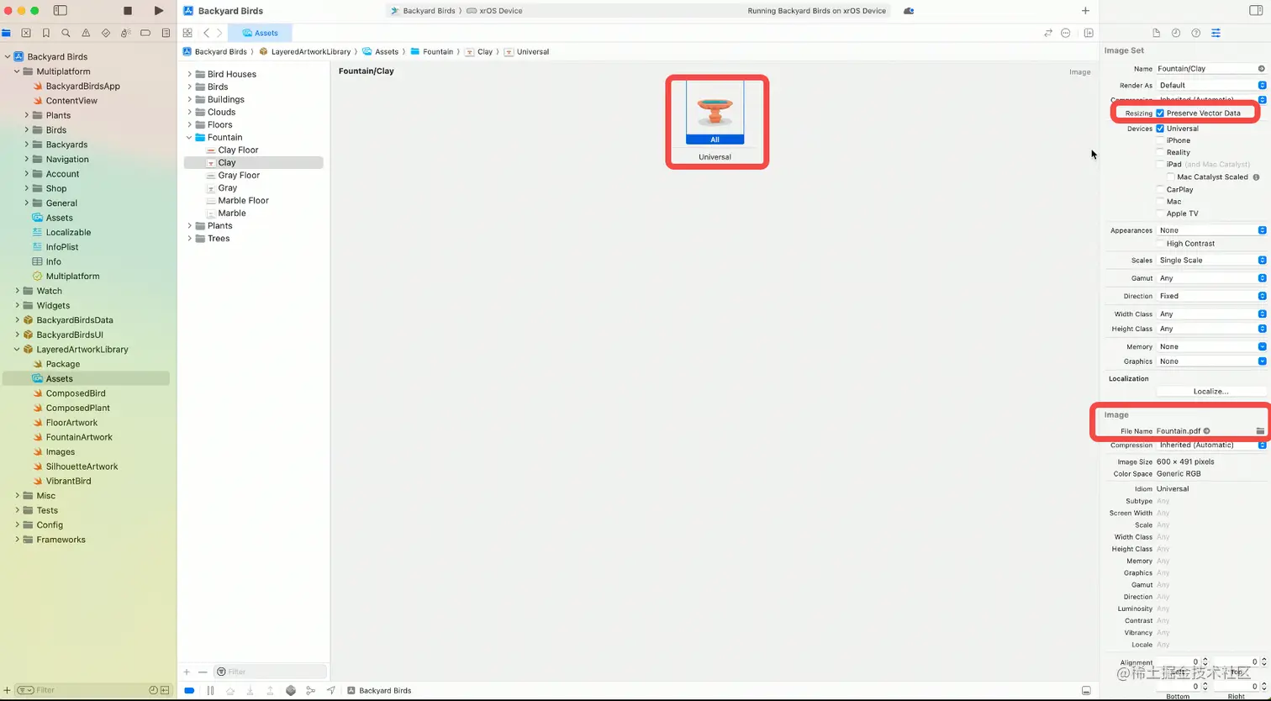The height and width of the screenshot is (701, 1271).
Task: Open the Report navigator
Action: pos(166,33)
